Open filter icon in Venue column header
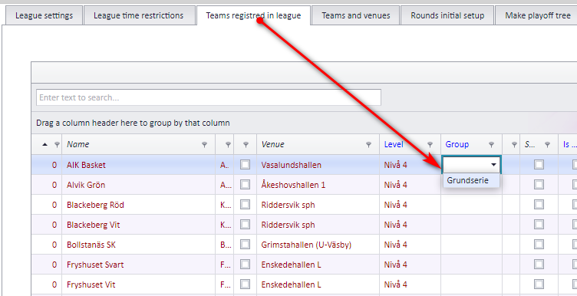Viewport: 577px width, 296px height. pyautogui.click(x=368, y=145)
